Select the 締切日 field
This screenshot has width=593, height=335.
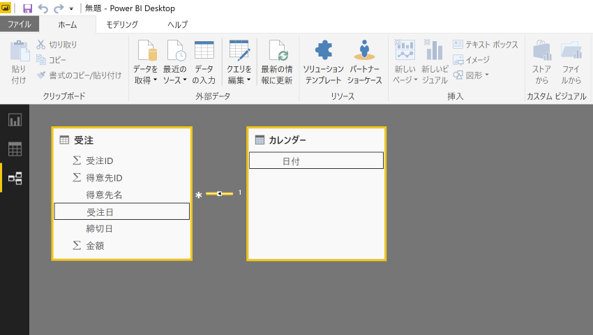122,228
